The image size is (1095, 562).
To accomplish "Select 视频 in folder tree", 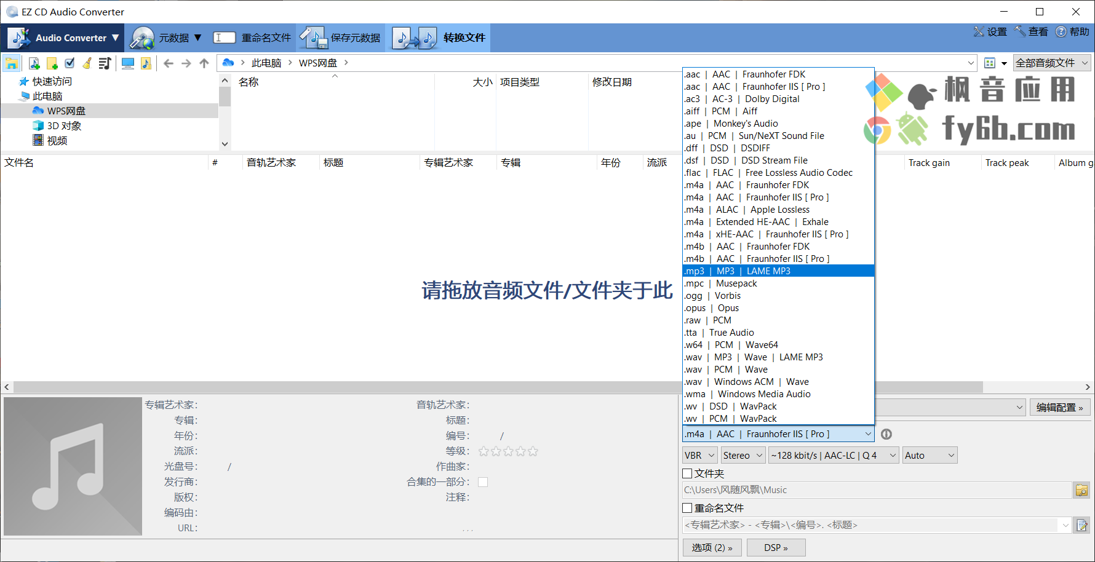I will tap(57, 140).
